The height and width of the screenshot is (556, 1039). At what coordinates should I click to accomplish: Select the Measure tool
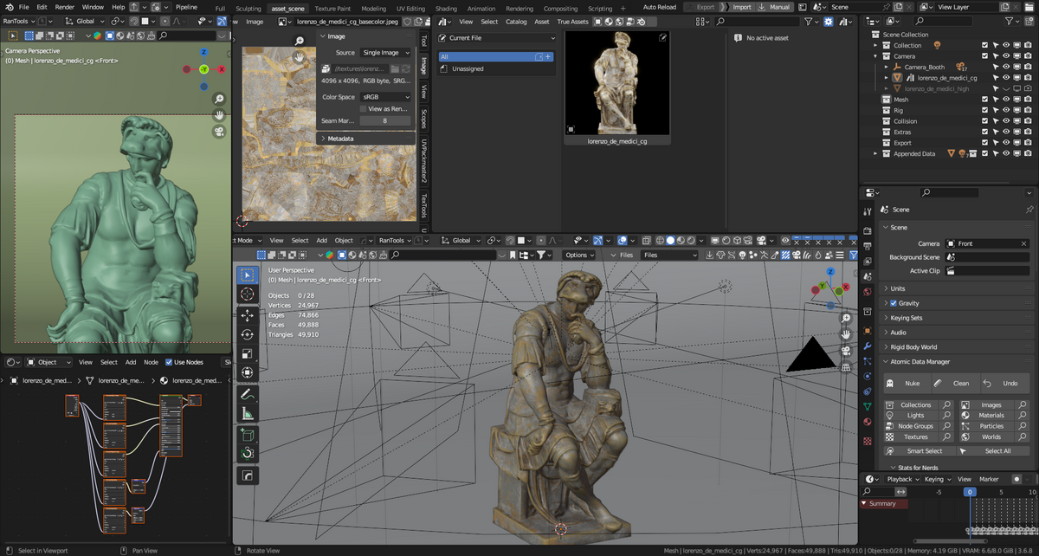[248, 413]
